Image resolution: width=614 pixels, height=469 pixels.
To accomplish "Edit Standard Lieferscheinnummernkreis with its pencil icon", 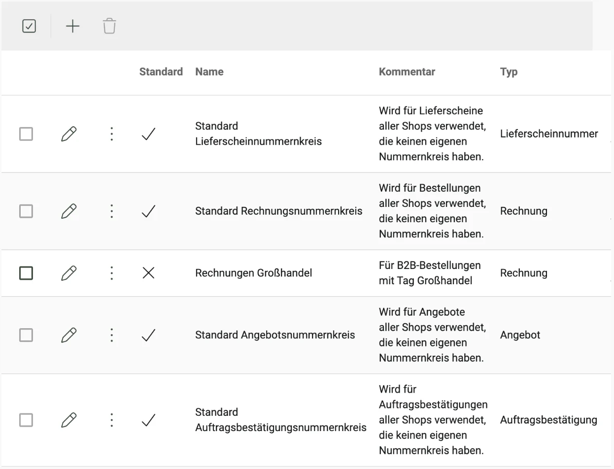I will (x=69, y=134).
